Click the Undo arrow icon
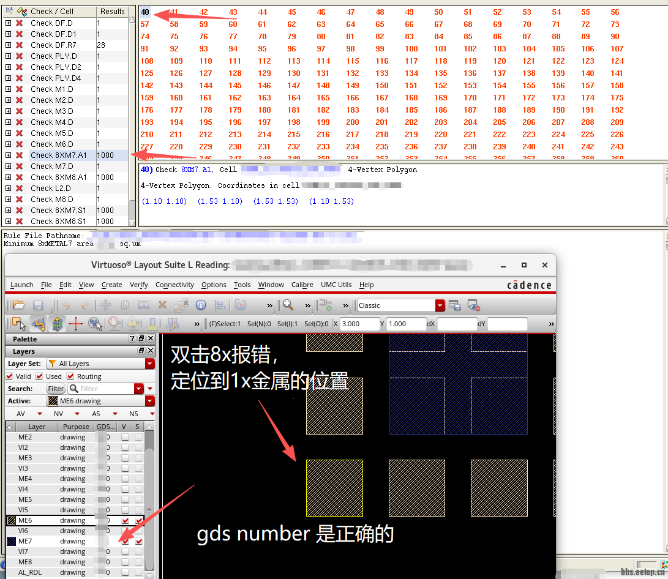 (x=66, y=305)
